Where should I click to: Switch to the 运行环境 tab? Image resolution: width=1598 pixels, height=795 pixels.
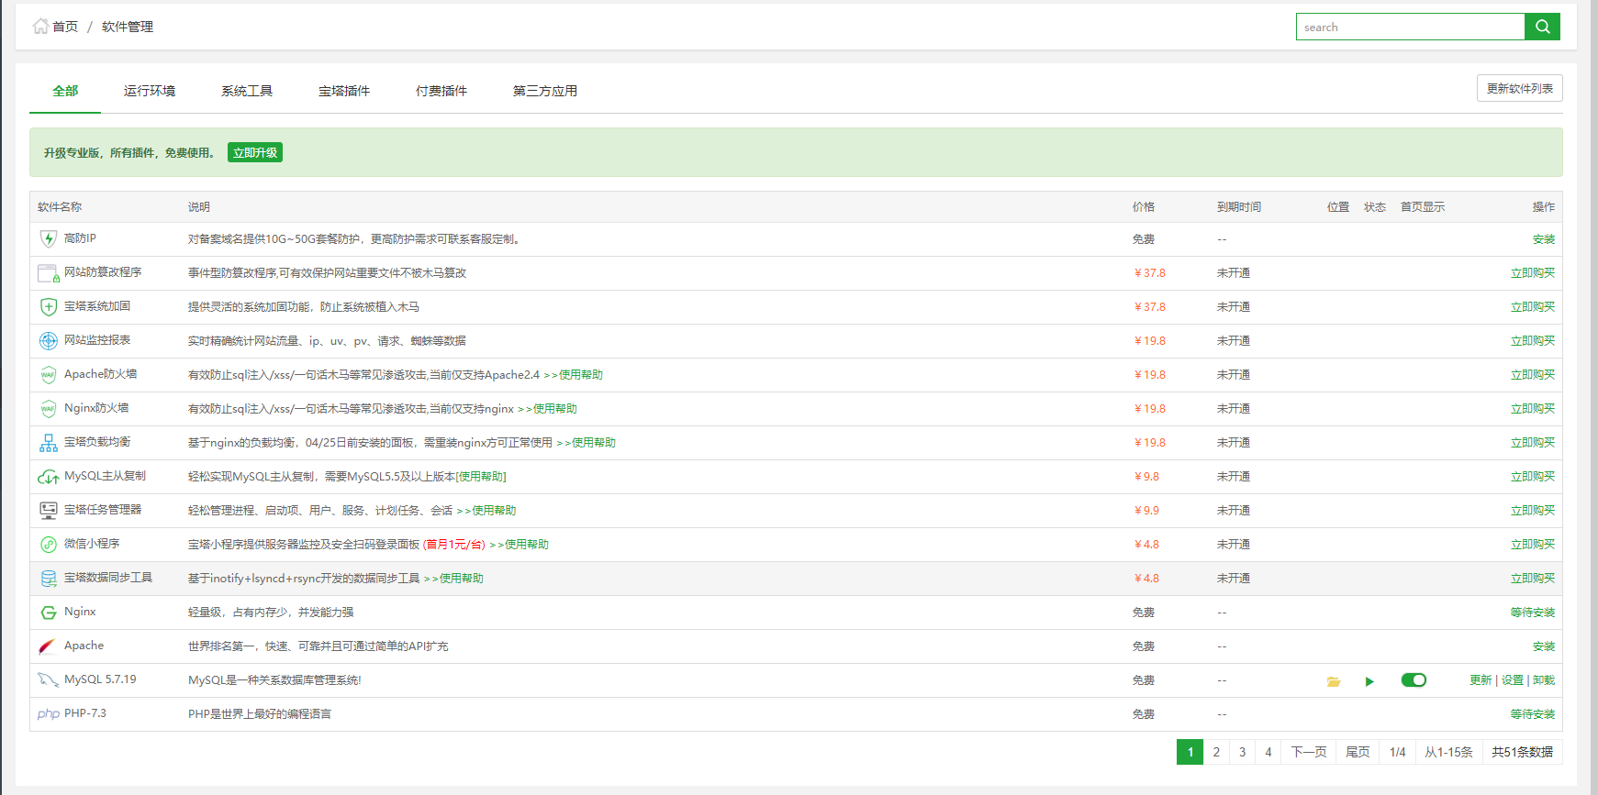[150, 91]
